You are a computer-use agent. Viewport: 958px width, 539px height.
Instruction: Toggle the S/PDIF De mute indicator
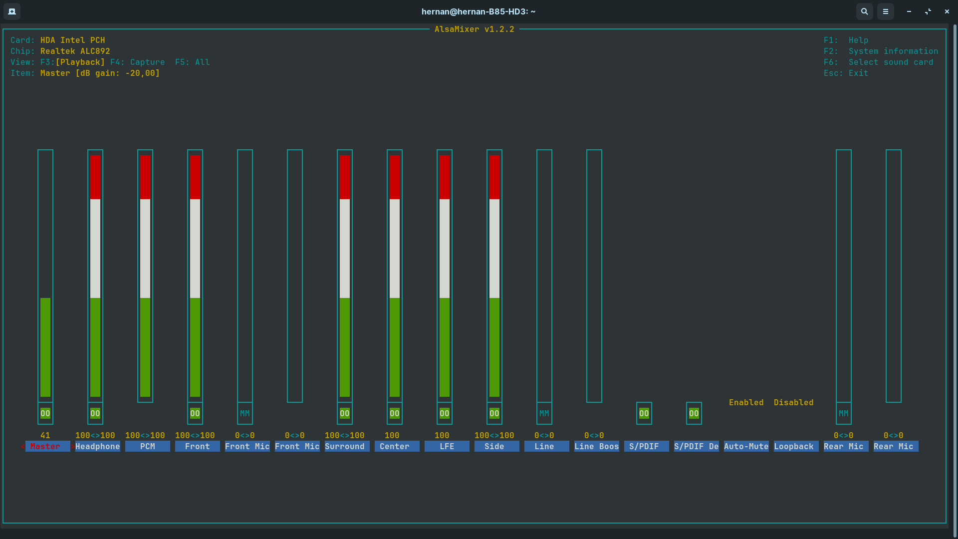694,413
